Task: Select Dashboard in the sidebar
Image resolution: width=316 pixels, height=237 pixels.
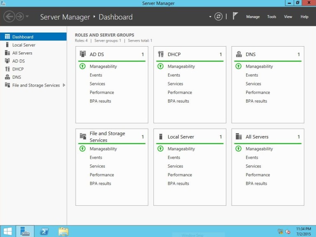Action: 33,37
